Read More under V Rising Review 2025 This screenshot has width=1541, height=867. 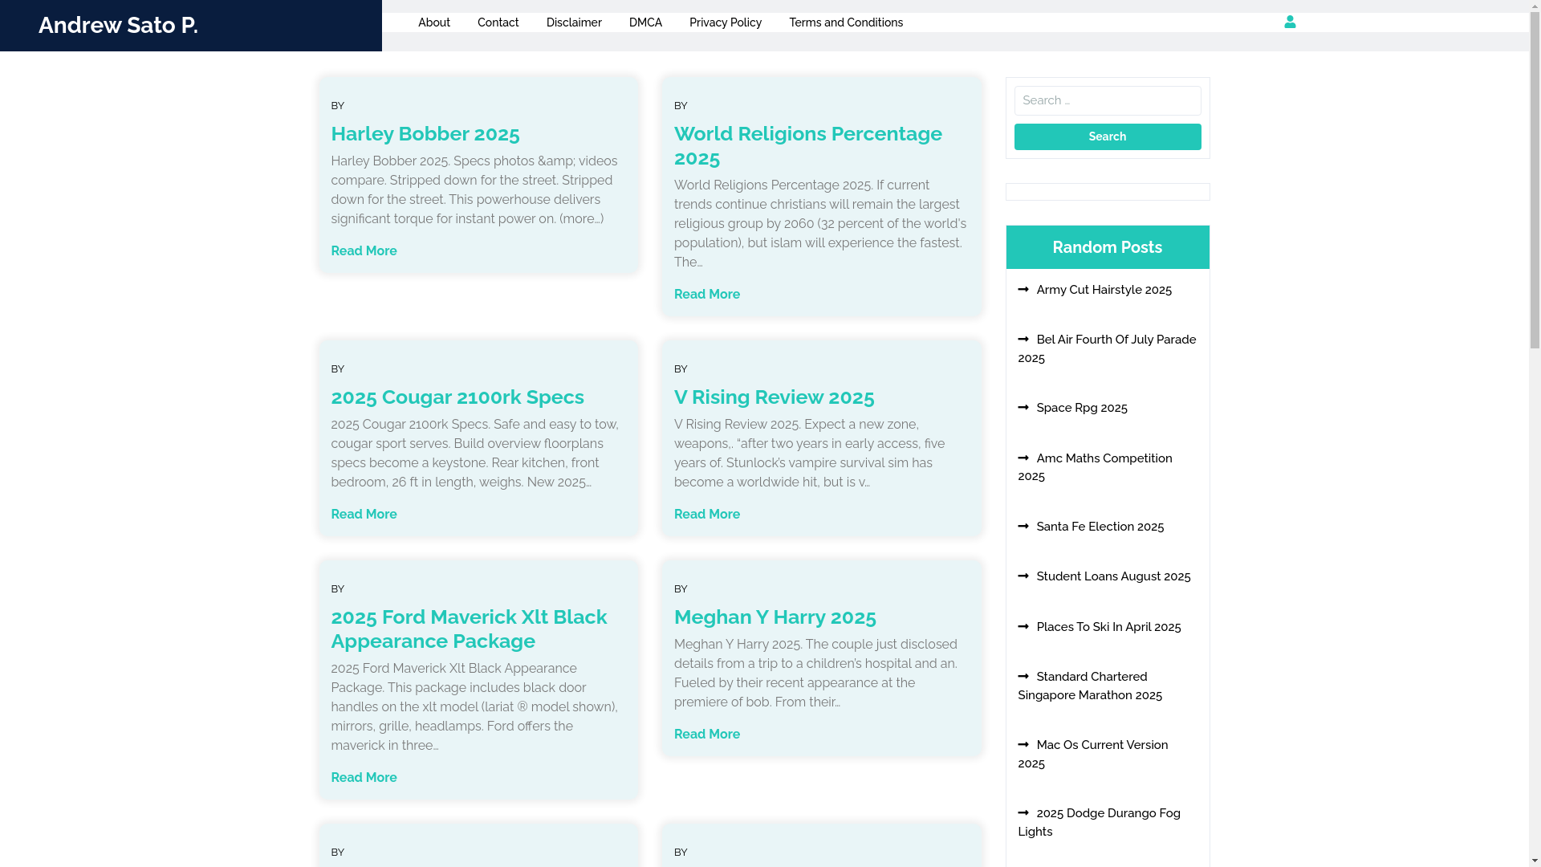point(707,514)
